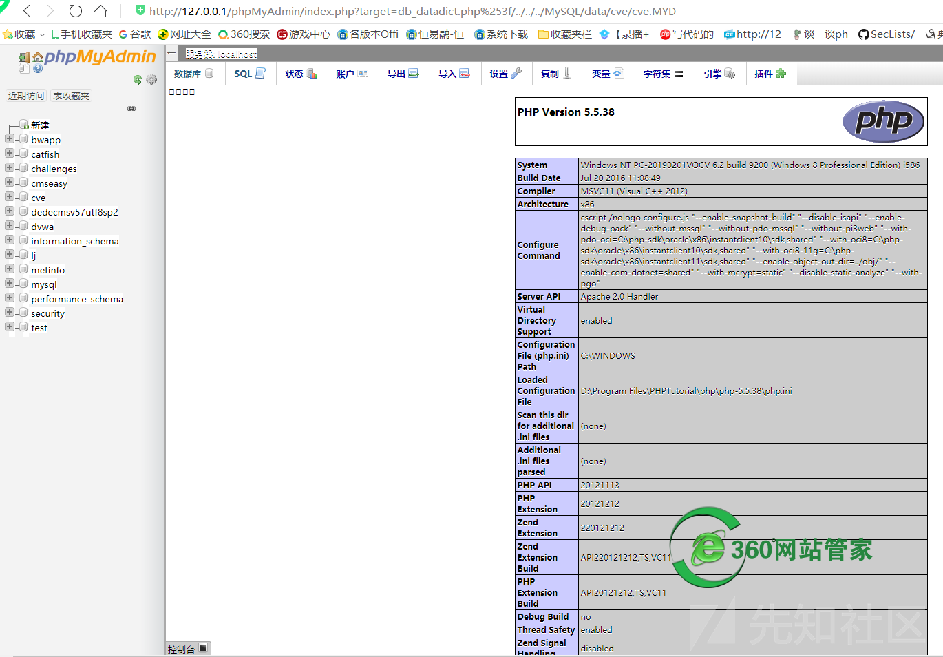Viewport: 943px width, 657px height.
Task: Click the php logo in phpinfo header
Action: [x=883, y=121]
